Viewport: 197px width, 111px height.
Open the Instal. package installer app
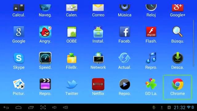coord(98,35)
